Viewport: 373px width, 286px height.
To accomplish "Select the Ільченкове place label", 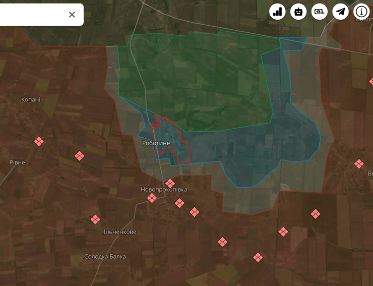I will pyautogui.click(x=119, y=232).
